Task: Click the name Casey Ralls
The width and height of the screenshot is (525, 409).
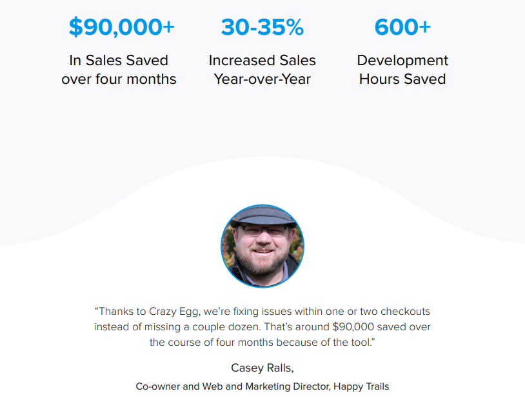Action: 262,368
